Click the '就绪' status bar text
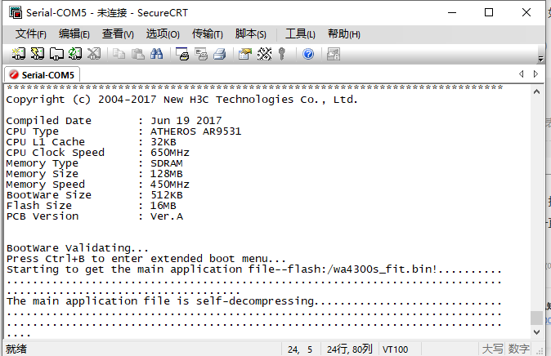 coord(16,349)
